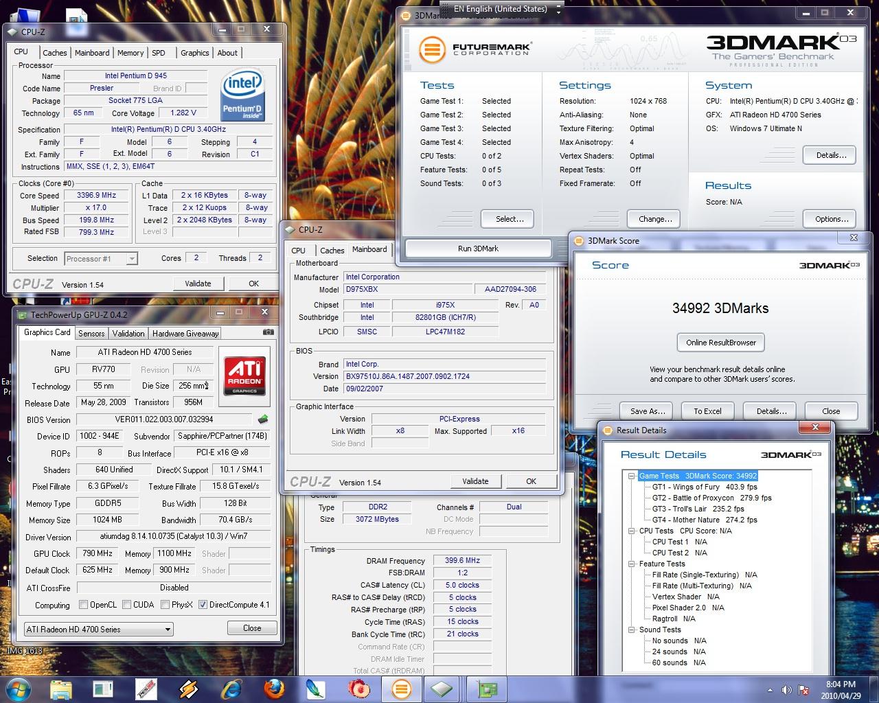Open the Validation tab in GPU-Z

click(x=128, y=334)
